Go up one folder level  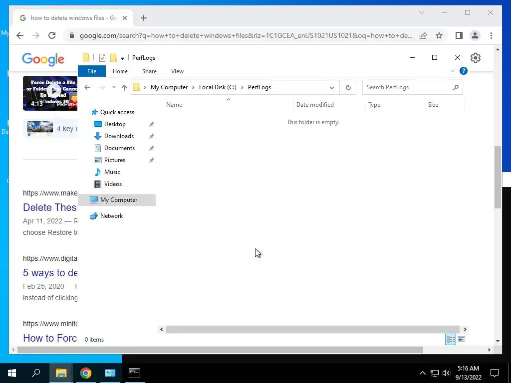click(x=124, y=87)
